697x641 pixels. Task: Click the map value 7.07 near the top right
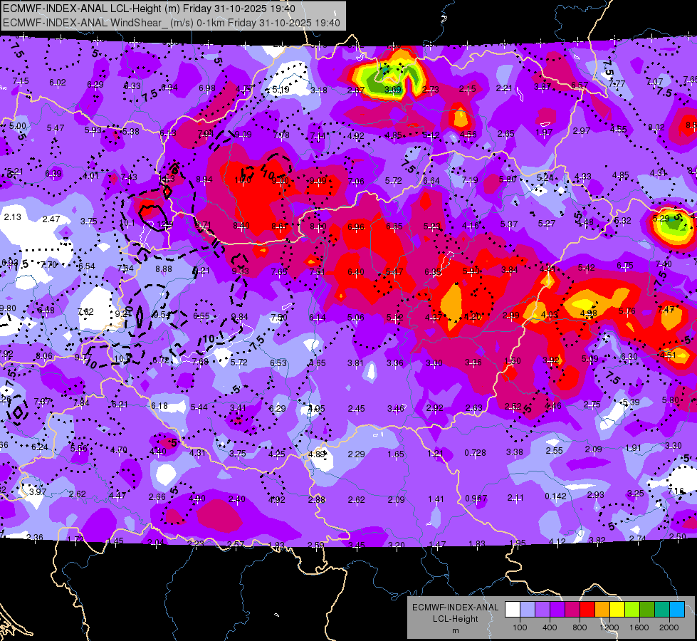point(654,82)
